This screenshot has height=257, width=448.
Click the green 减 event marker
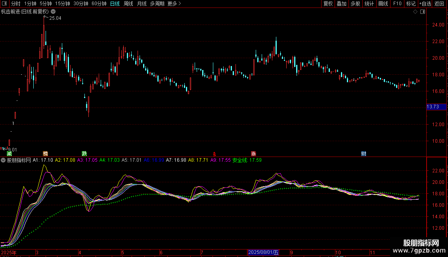click(9, 153)
